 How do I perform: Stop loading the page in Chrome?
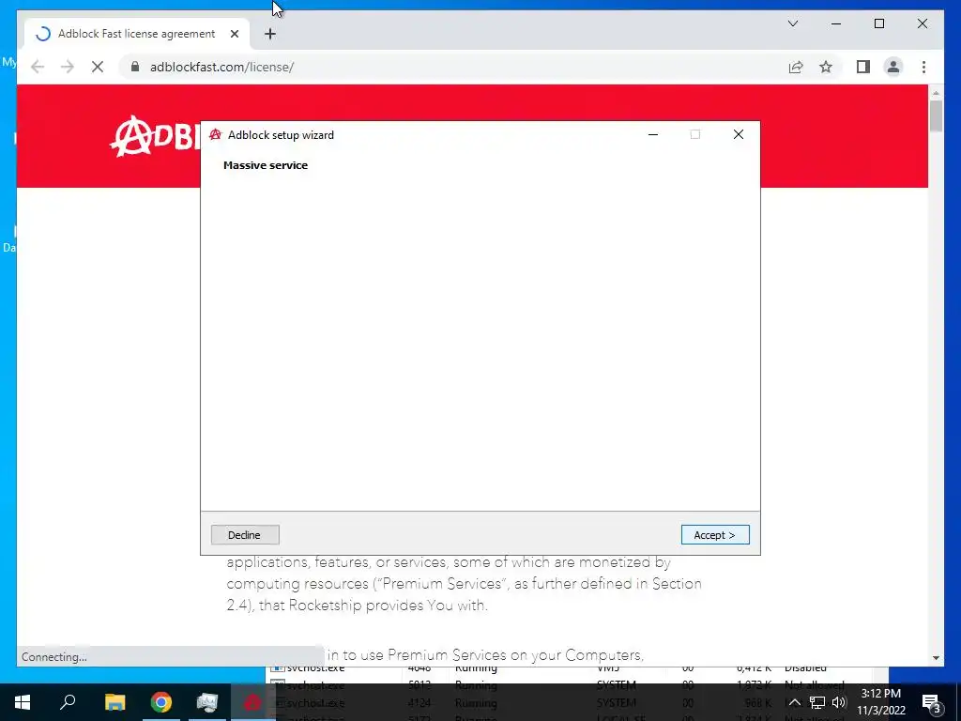click(98, 67)
